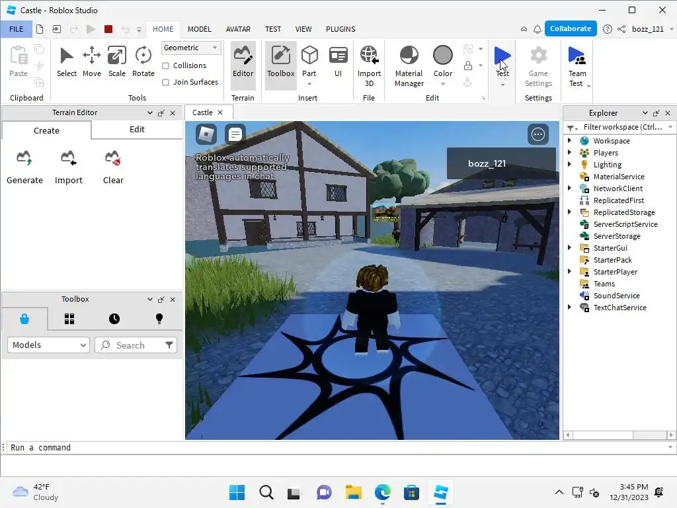Image resolution: width=677 pixels, height=508 pixels.
Task: Toggle the in-game chat icon
Action: (x=235, y=134)
